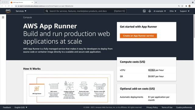Click the Configure build and service settings icon

(69, 85)
